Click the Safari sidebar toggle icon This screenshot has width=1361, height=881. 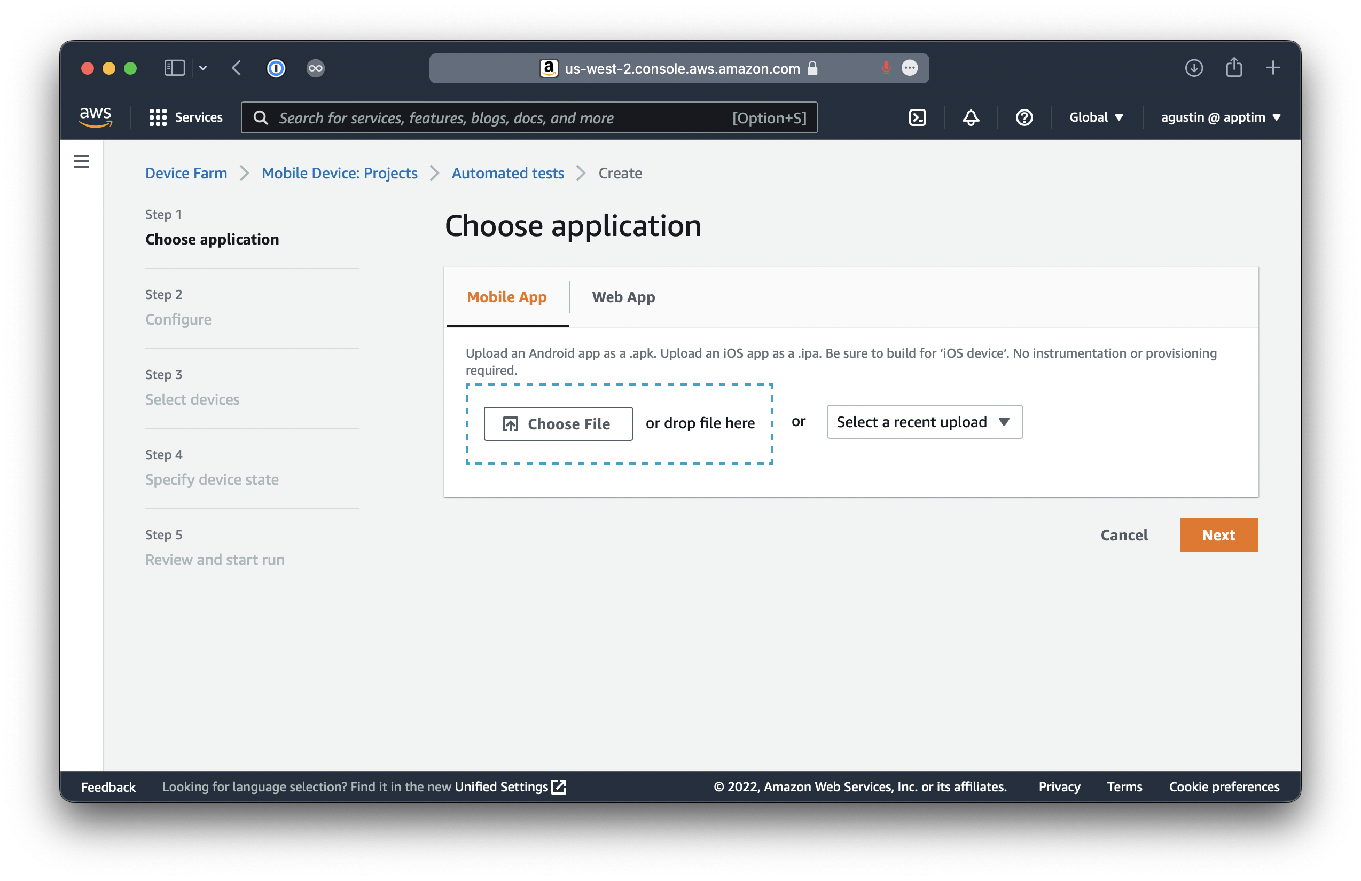click(175, 68)
